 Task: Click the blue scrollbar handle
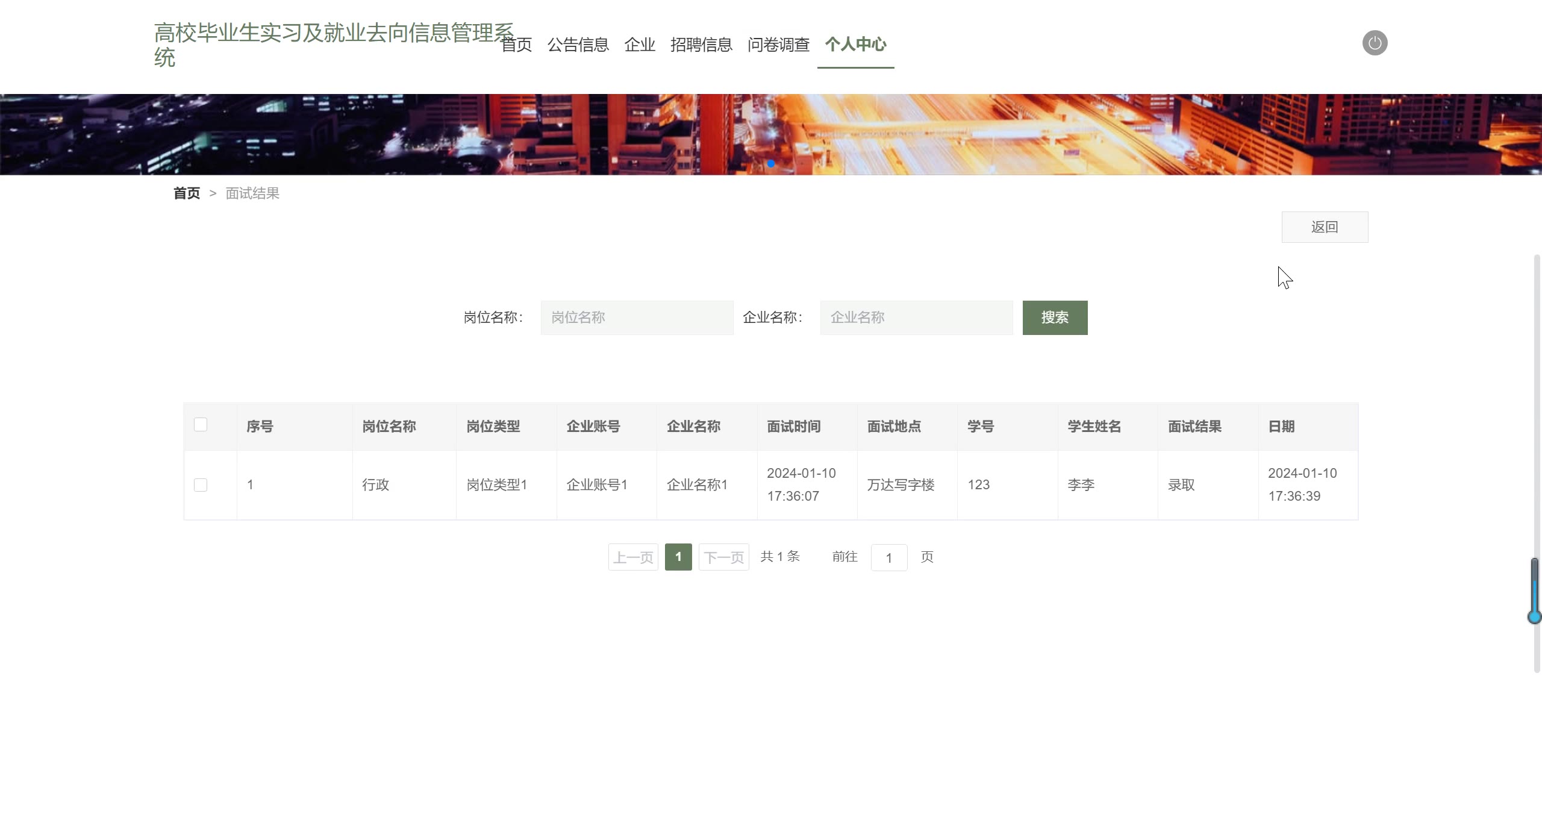[x=1534, y=590]
